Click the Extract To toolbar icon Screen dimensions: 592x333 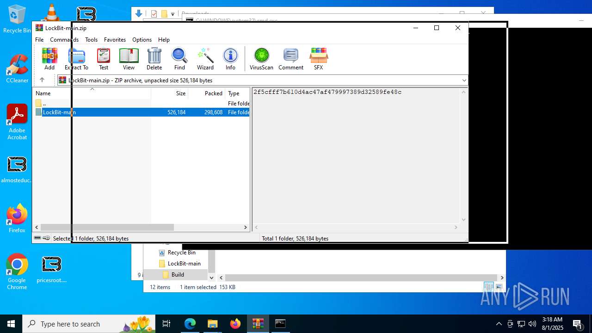tap(76, 59)
